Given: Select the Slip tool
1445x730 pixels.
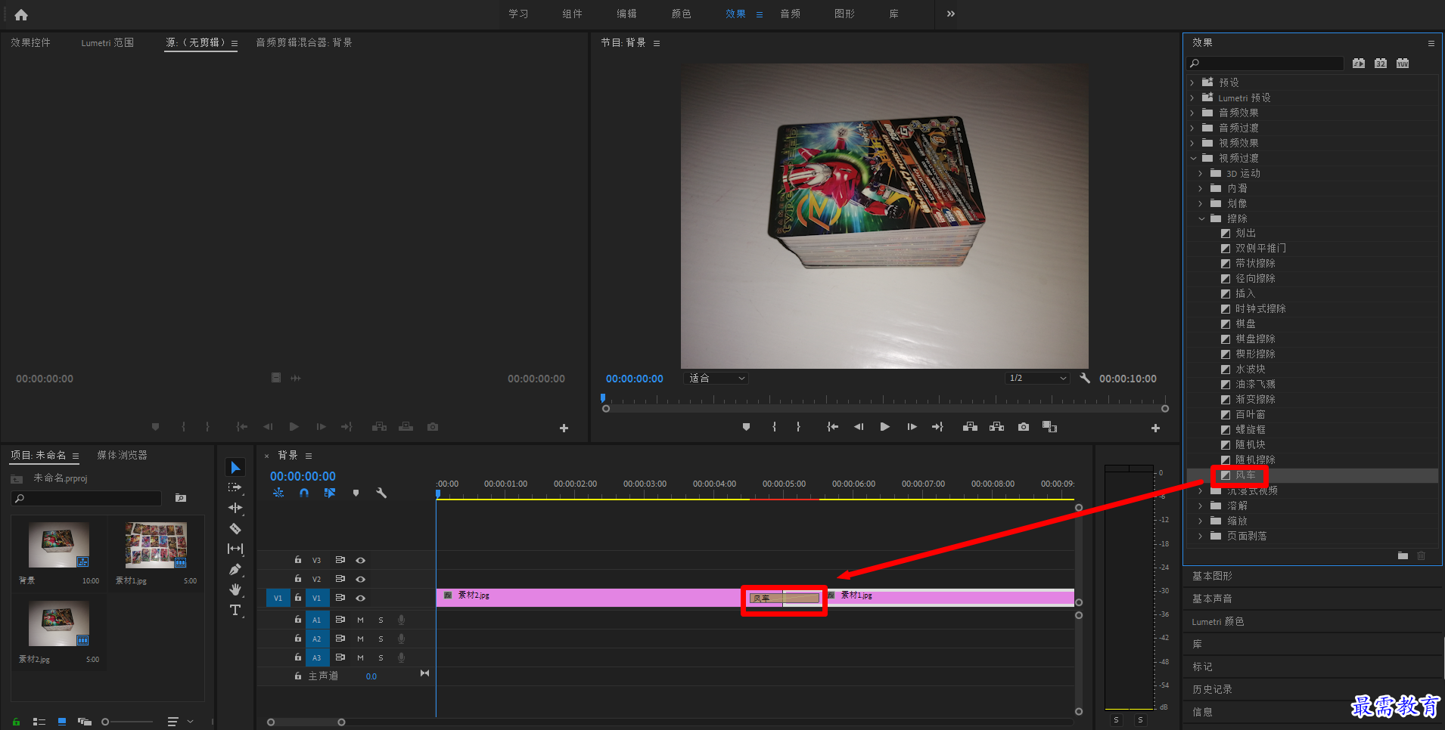Looking at the screenshot, I should tap(235, 549).
